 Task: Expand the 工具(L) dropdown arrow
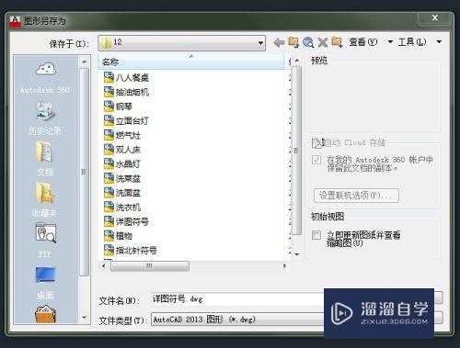click(439, 41)
